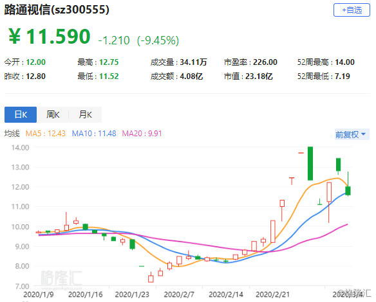This screenshot has width=376, height=302.
Task: Click the 市值 23.18亿 market cap value
Action: point(248,76)
